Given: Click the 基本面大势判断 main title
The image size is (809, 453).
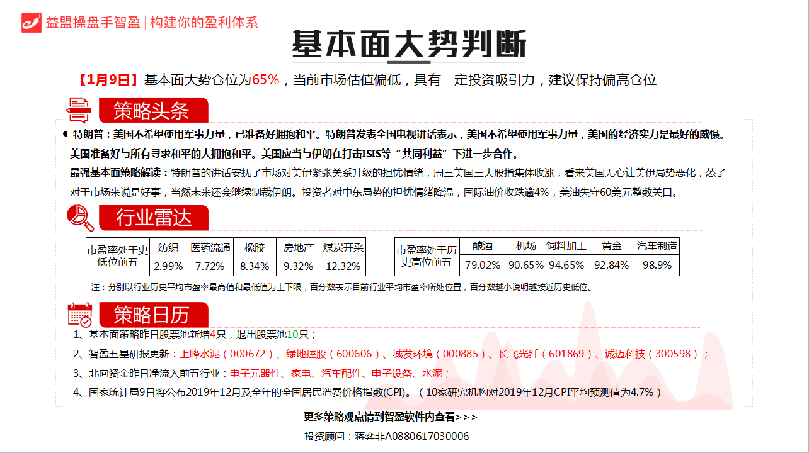Looking at the screenshot, I should coord(408,44).
